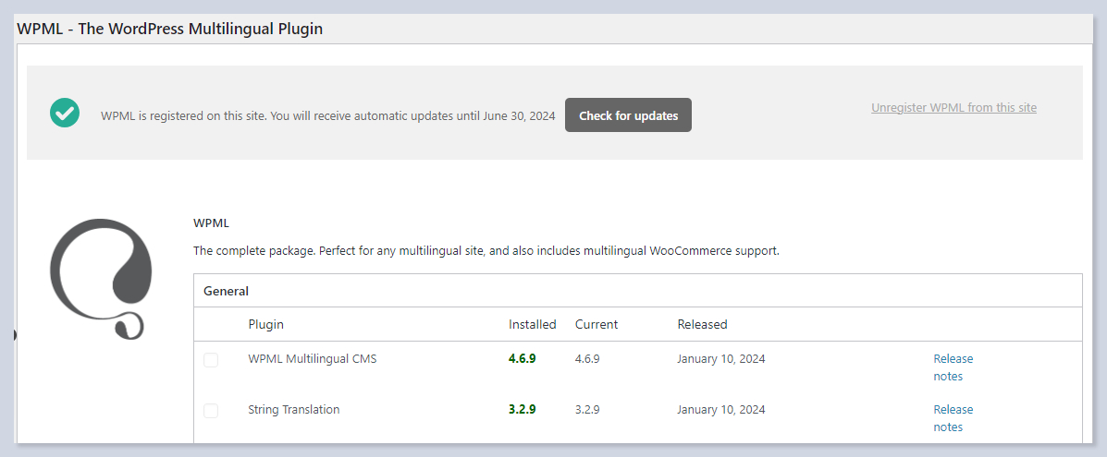The width and height of the screenshot is (1107, 457).
Task: Click the Released column header
Action: 702,324
